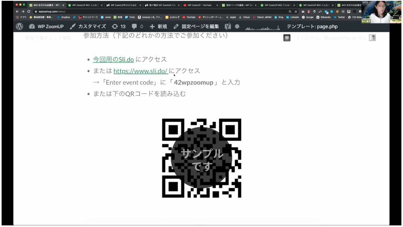Open the WordPress logo menu
The height and width of the screenshot is (227, 403).
click(19, 27)
